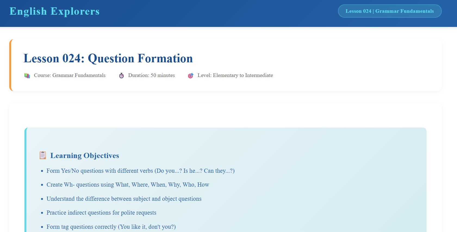Click the Level: Elementary to Intermediate label
The image size is (457, 232).
(235, 75)
